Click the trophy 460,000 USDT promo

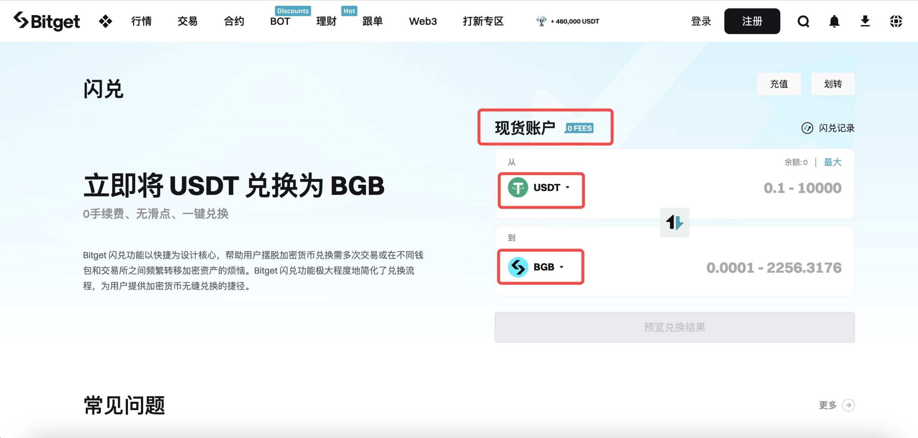click(x=567, y=22)
